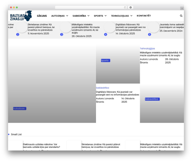
Task: Click the date 11. Novembris 2025
Action: tap(38, 33)
